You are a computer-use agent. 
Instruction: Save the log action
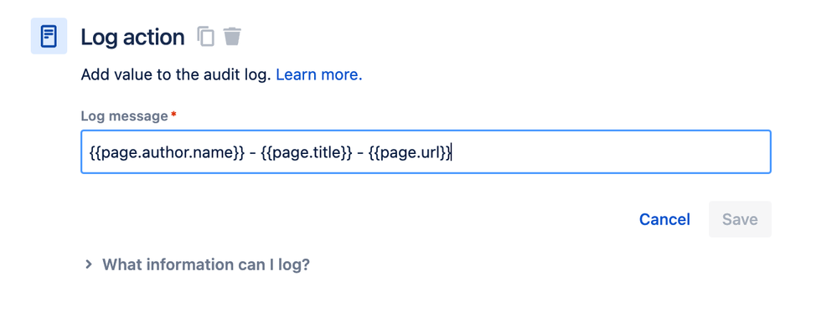click(740, 219)
